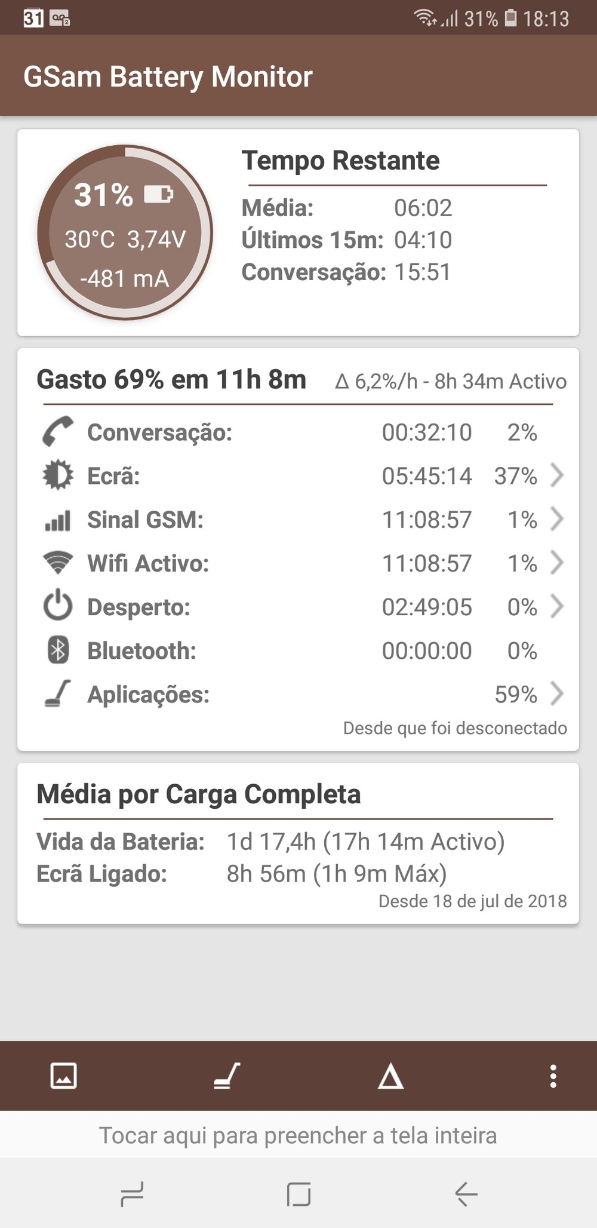
Task: Tap the Ecrã brightness icon
Action: click(x=58, y=476)
